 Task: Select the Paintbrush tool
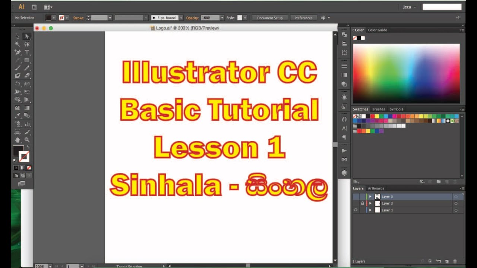(17, 68)
